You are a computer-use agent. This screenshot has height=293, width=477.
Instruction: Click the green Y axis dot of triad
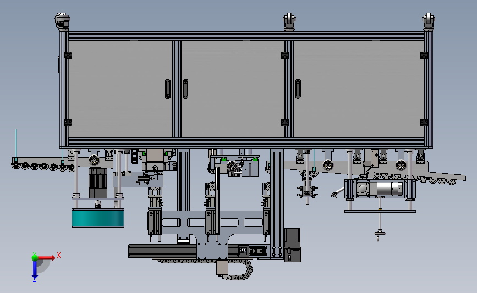[35, 257]
